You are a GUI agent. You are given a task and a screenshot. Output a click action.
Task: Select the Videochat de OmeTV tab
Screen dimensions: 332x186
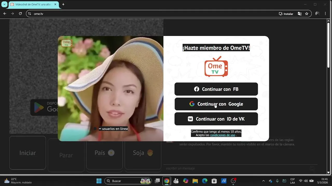(33, 4)
